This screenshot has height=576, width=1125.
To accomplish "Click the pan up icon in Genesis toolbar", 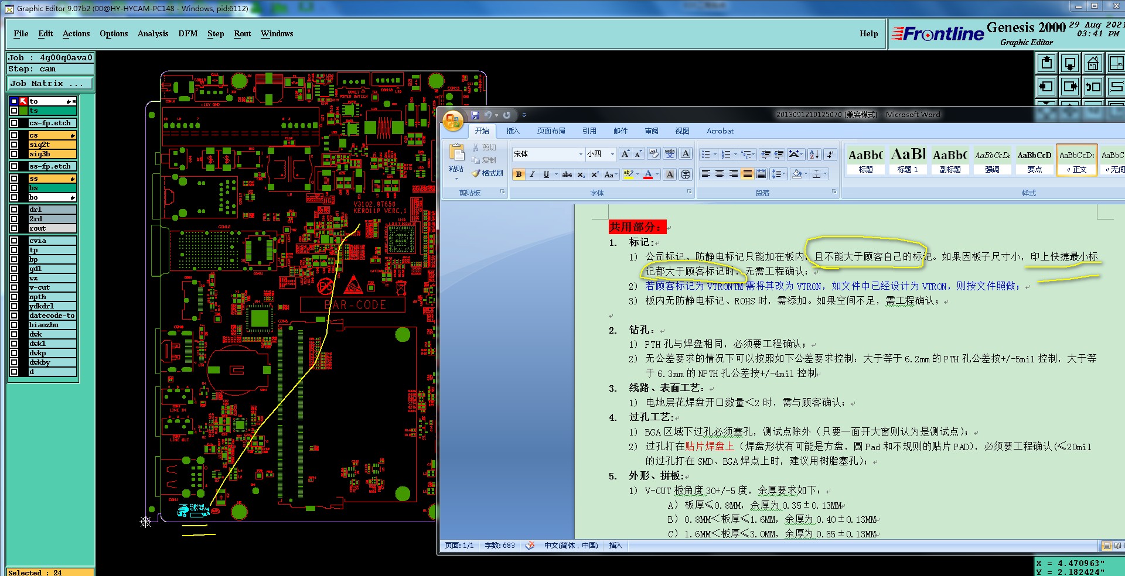I will (1046, 63).
